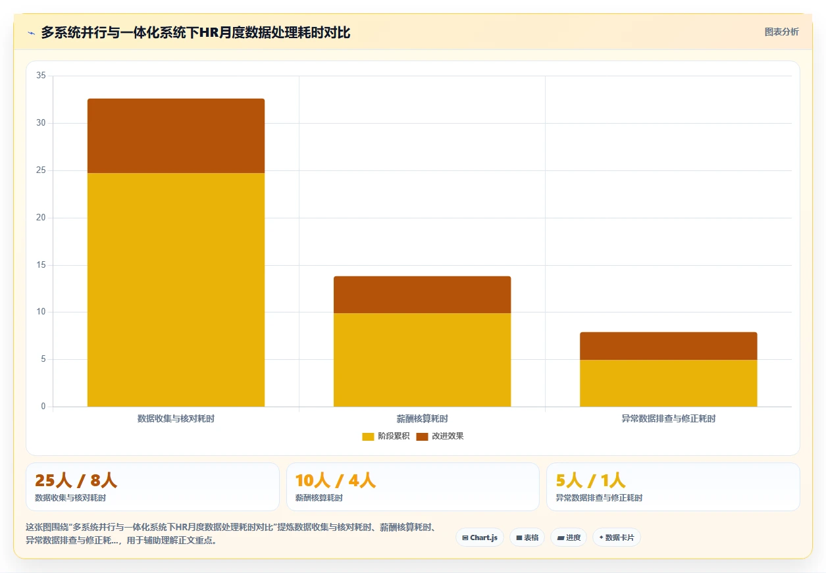Click the y-axis value 0
Image resolution: width=826 pixels, height=573 pixels.
pos(43,407)
